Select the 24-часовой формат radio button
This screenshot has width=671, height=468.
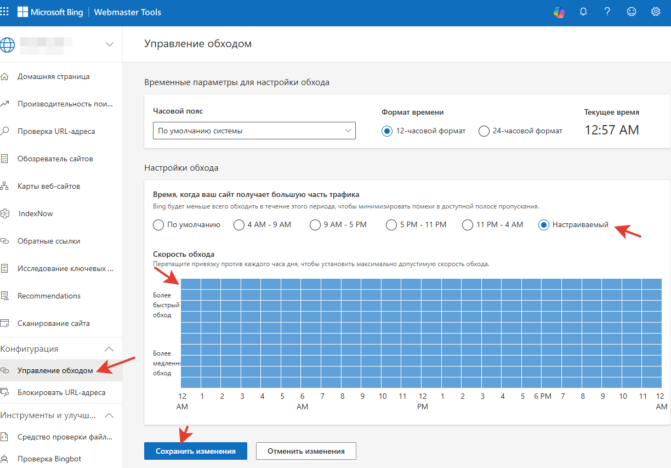pyautogui.click(x=484, y=131)
